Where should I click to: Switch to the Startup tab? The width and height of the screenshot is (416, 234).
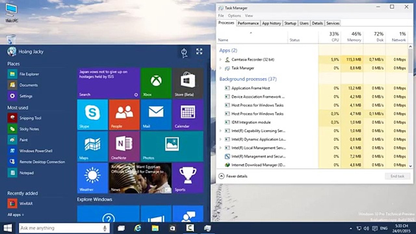click(x=290, y=23)
